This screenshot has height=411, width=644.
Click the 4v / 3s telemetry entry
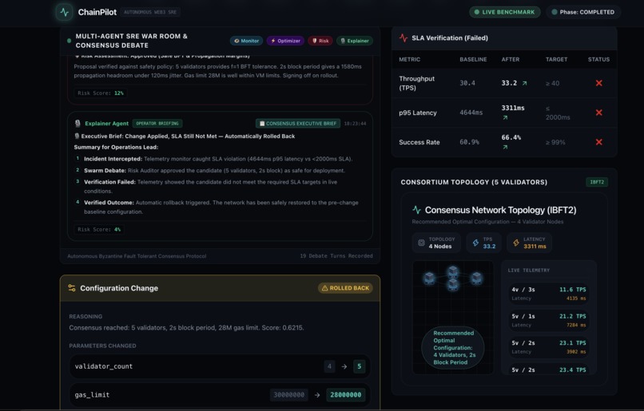pyautogui.click(x=549, y=294)
